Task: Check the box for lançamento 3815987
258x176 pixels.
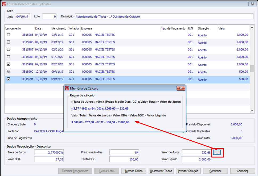Action: pos(9,49)
